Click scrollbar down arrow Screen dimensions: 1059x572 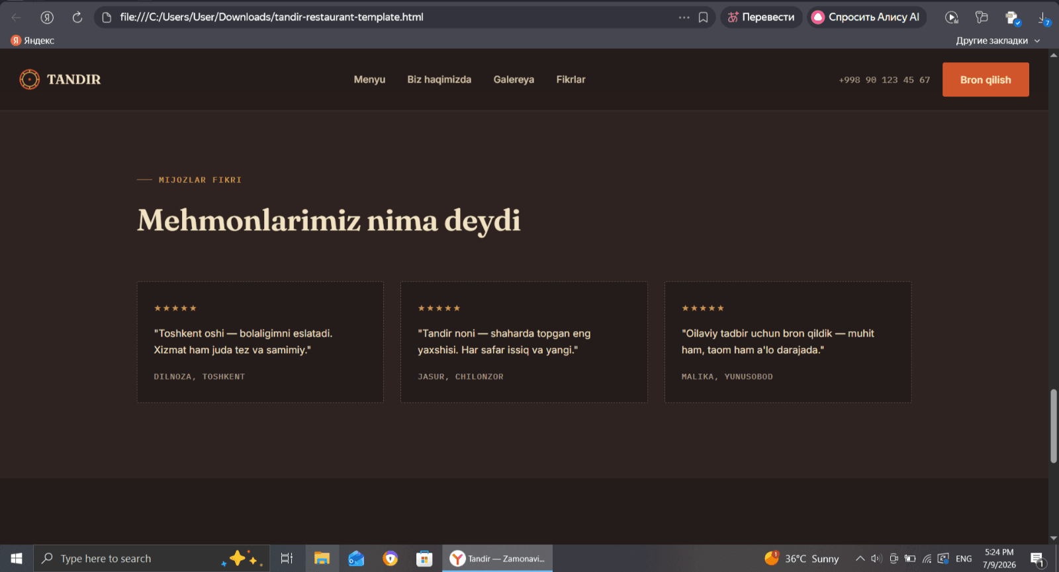point(1054,538)
